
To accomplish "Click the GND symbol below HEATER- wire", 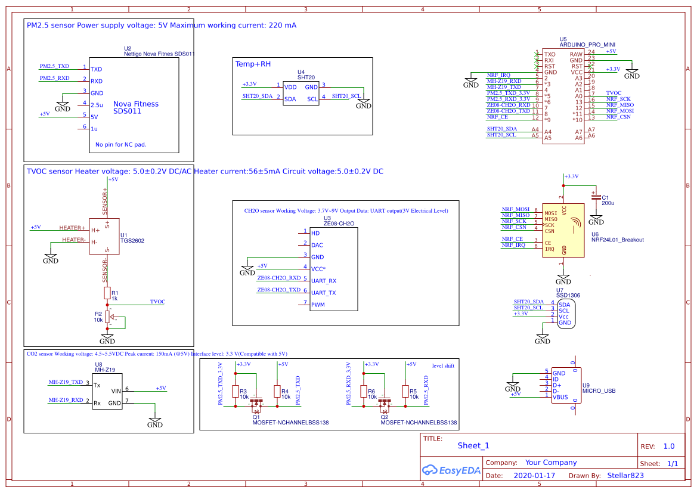I will click(51, 258).
